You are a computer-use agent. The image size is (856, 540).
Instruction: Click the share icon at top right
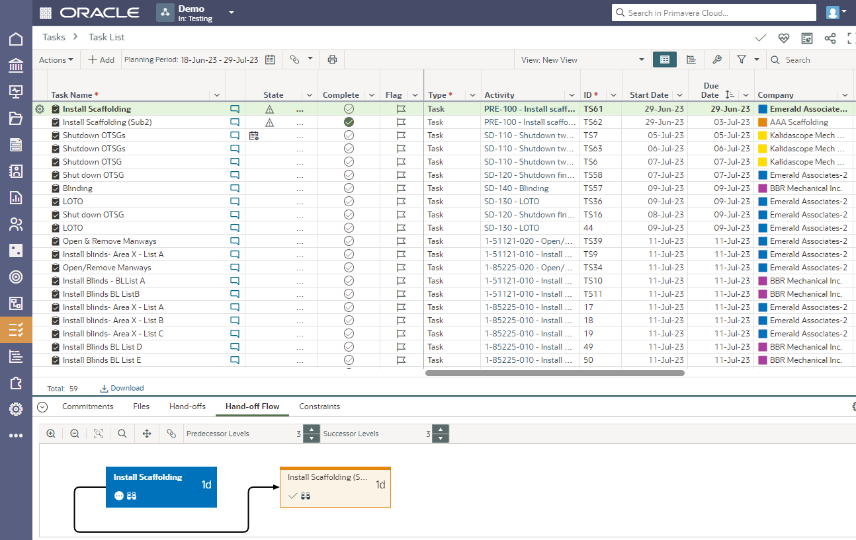tap(830, 38)
